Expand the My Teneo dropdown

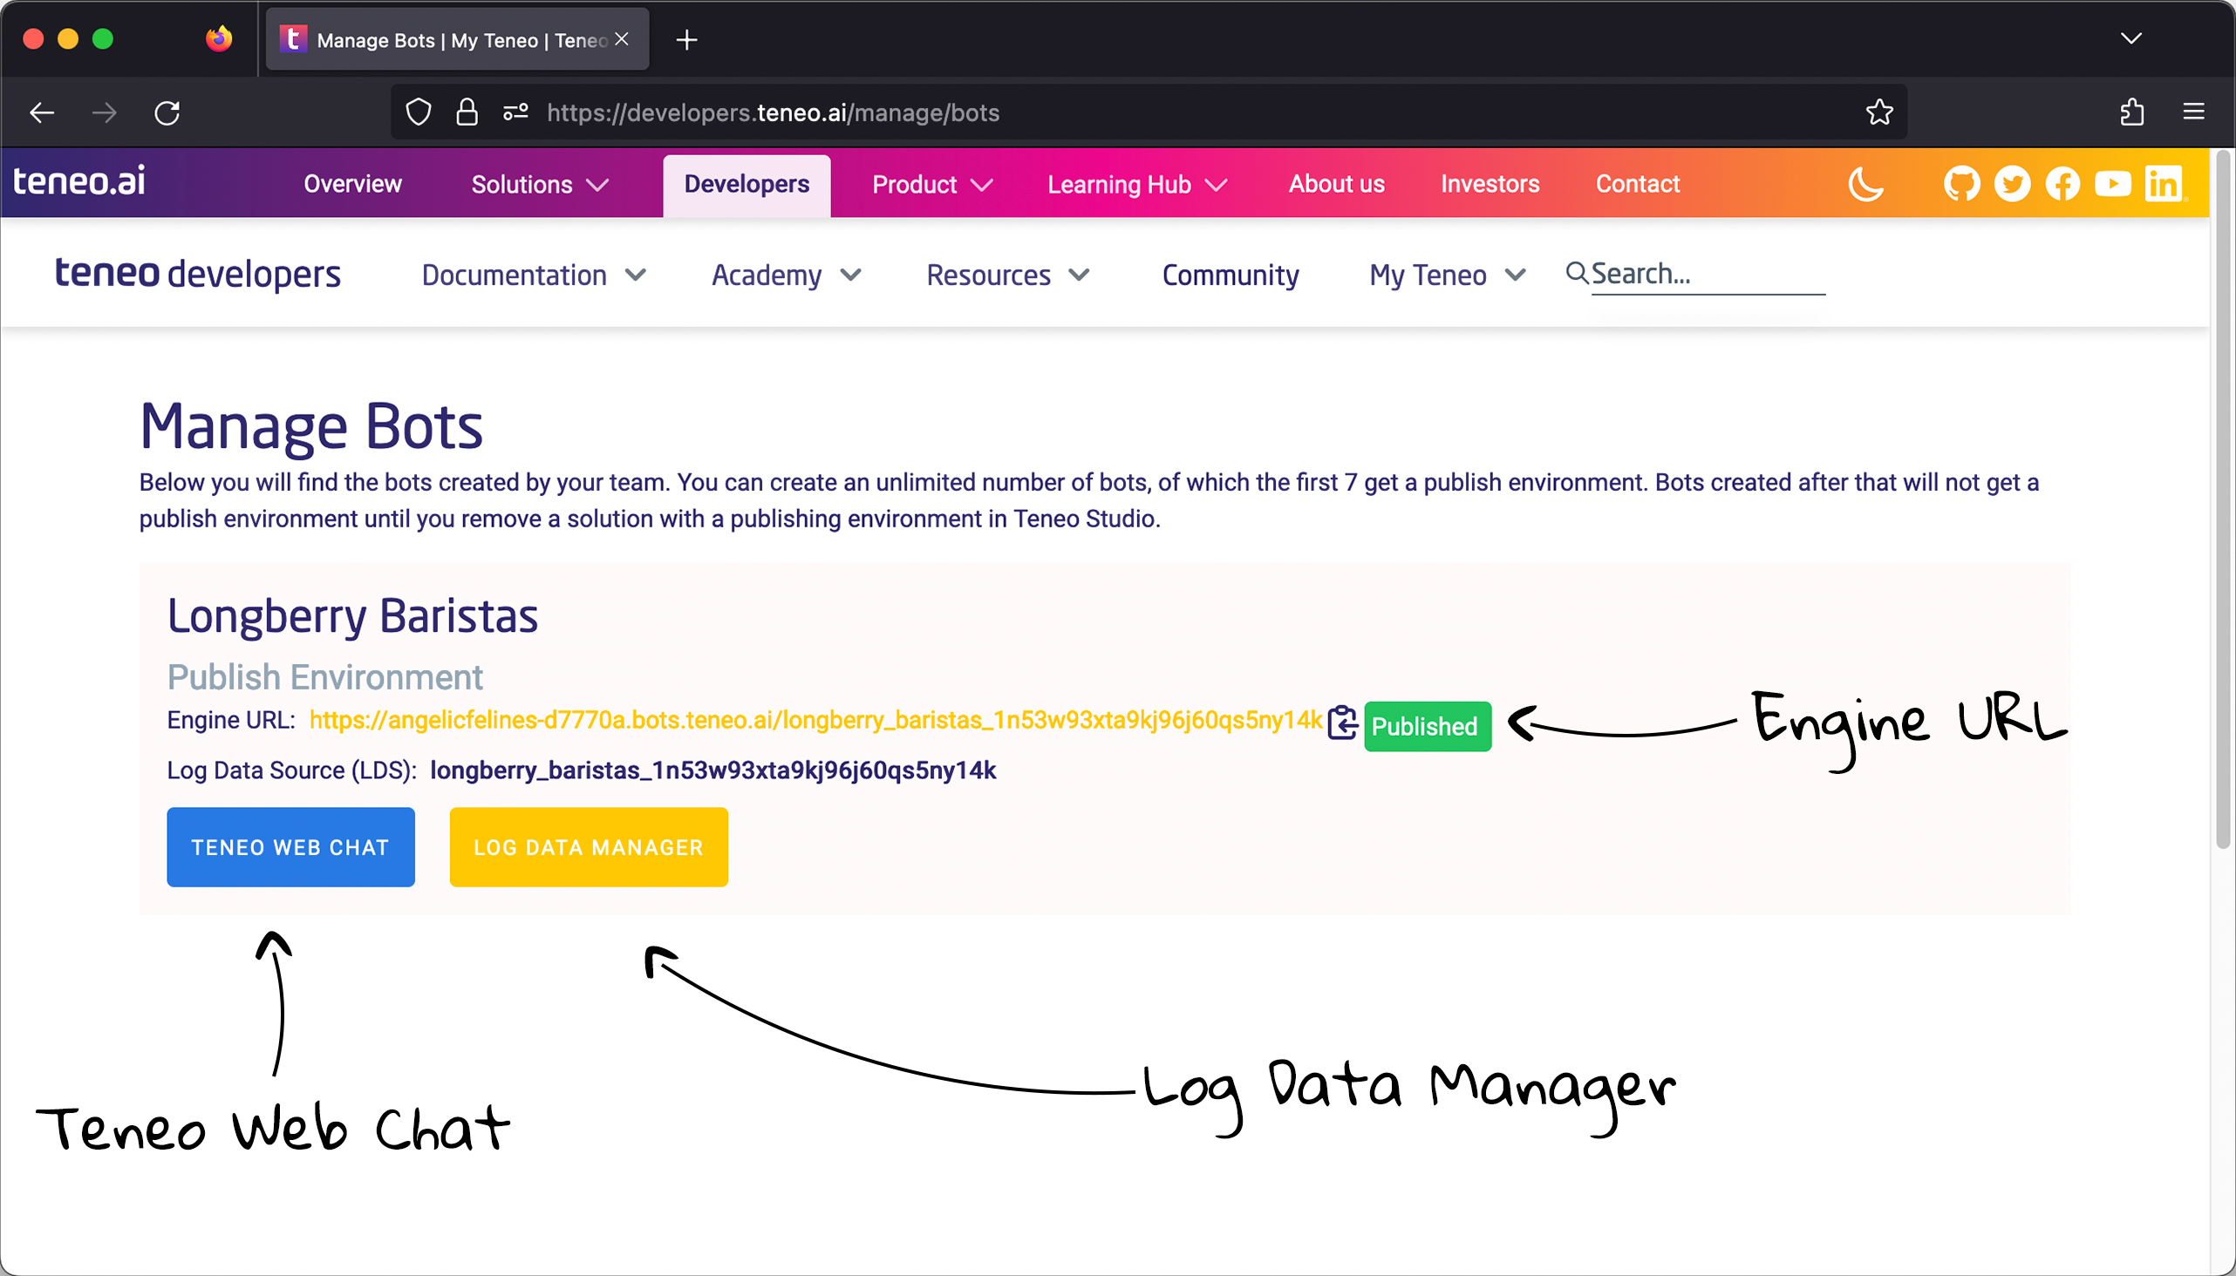1447,275
